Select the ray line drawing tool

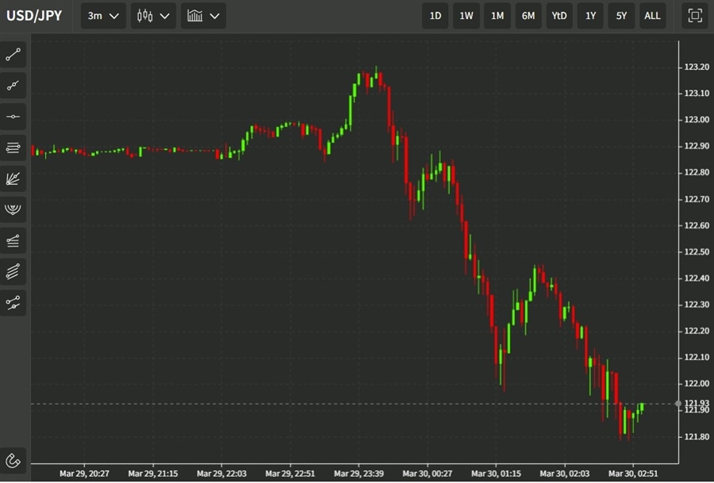(x=13, y=86)
